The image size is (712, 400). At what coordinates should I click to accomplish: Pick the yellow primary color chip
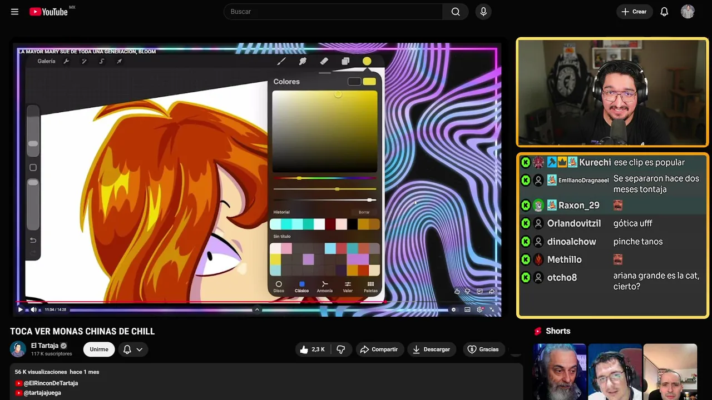click(369, 82)
